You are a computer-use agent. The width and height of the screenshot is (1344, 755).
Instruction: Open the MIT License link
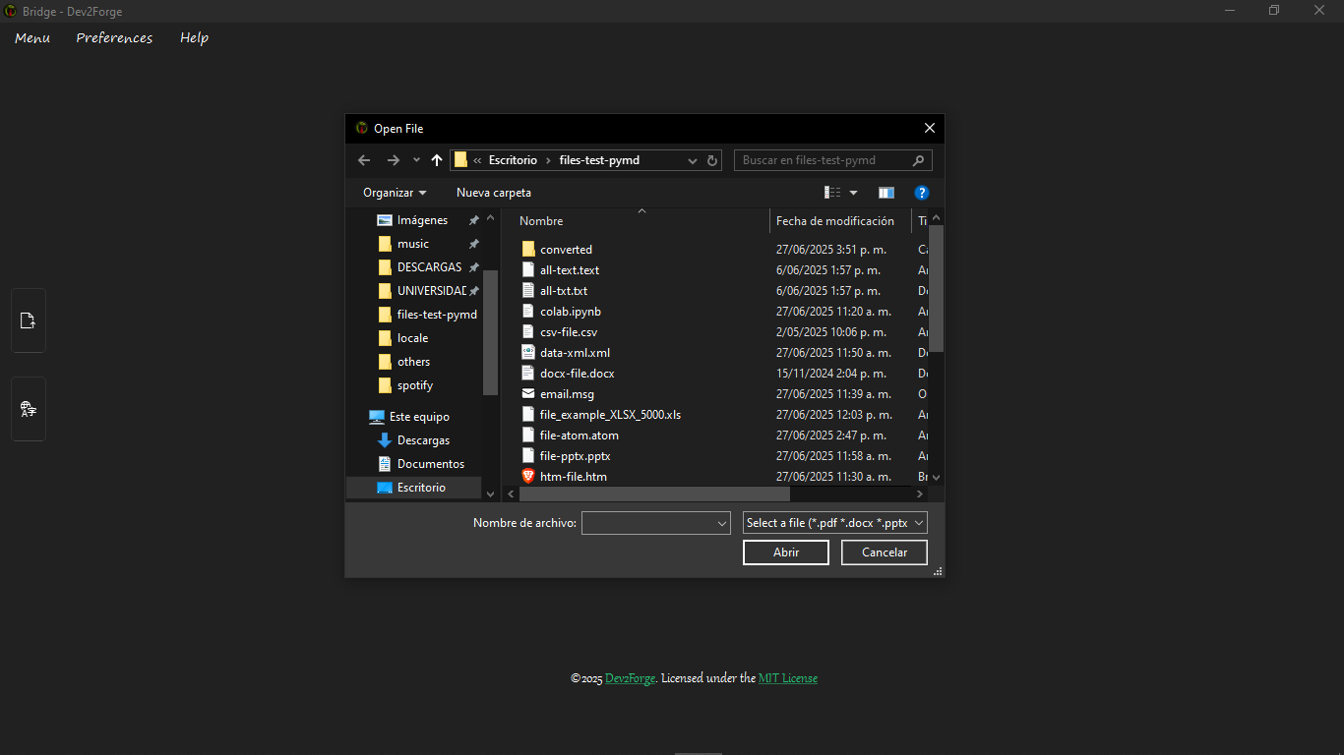pyautogui.click(x=788, y=678)
